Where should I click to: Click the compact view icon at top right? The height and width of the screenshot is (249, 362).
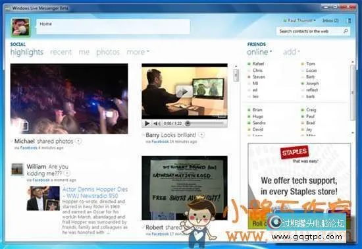click(x=349, y=20)
